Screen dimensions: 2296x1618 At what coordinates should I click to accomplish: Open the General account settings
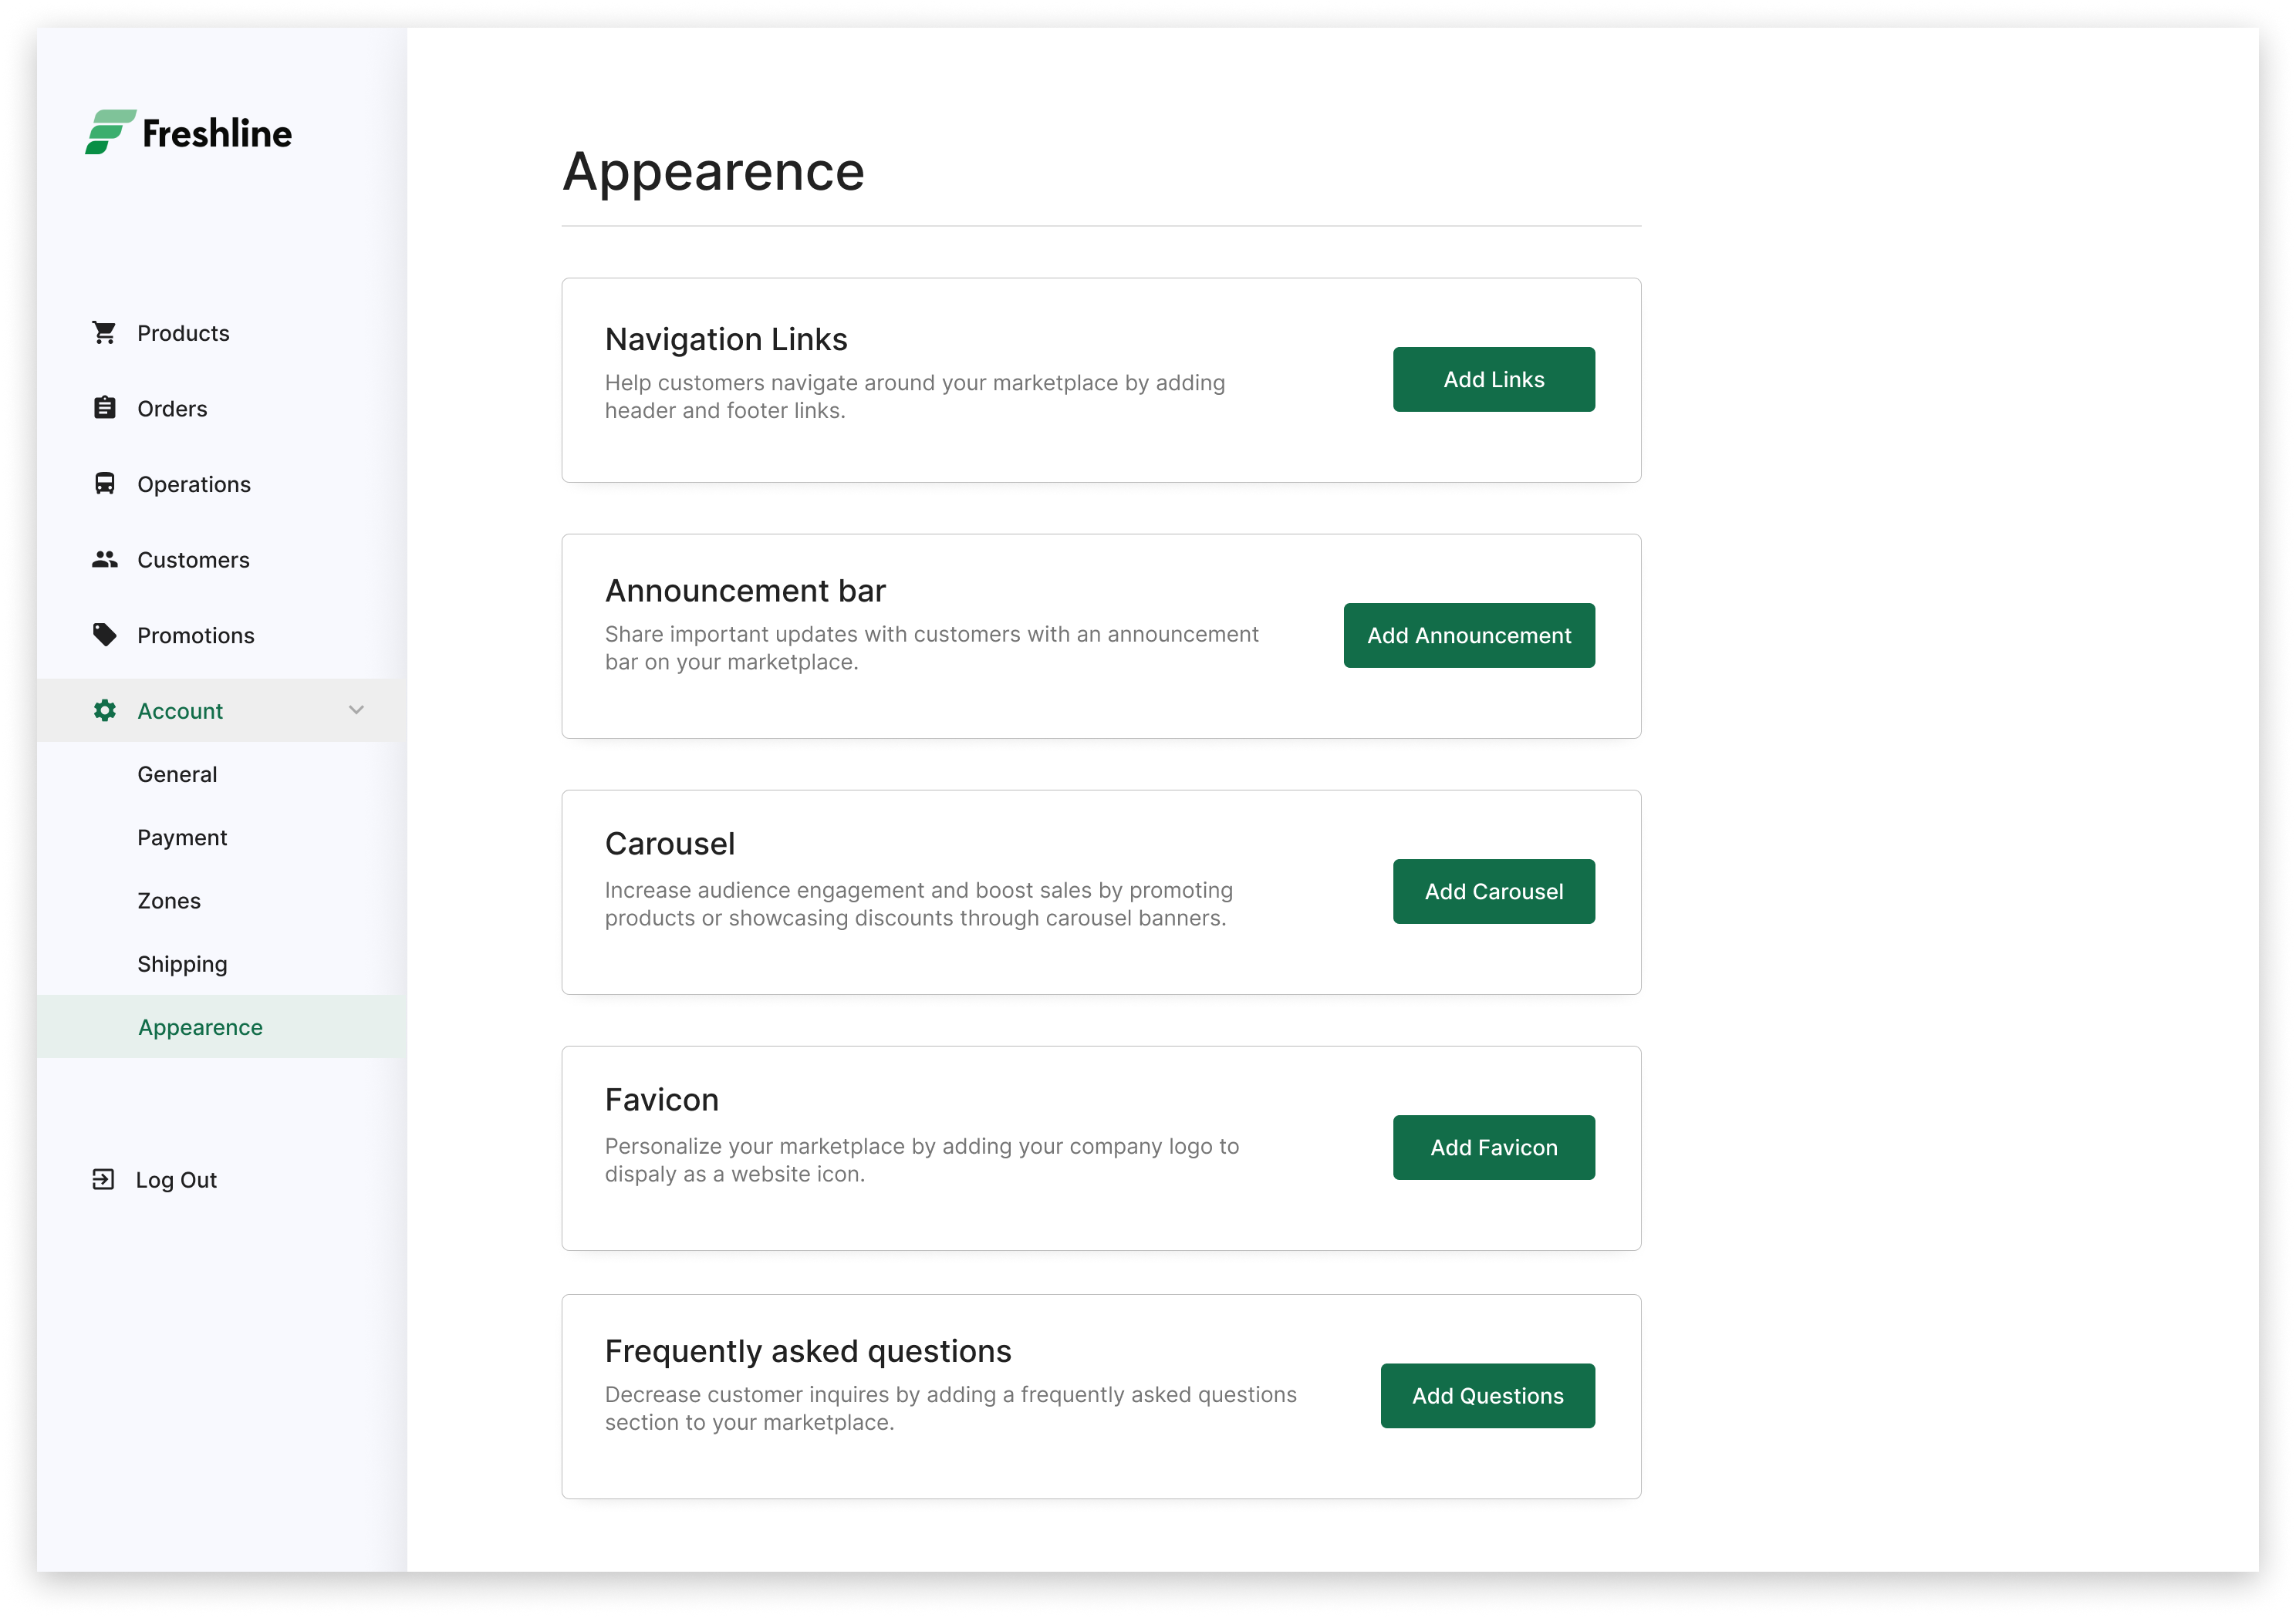pos(177,774)
